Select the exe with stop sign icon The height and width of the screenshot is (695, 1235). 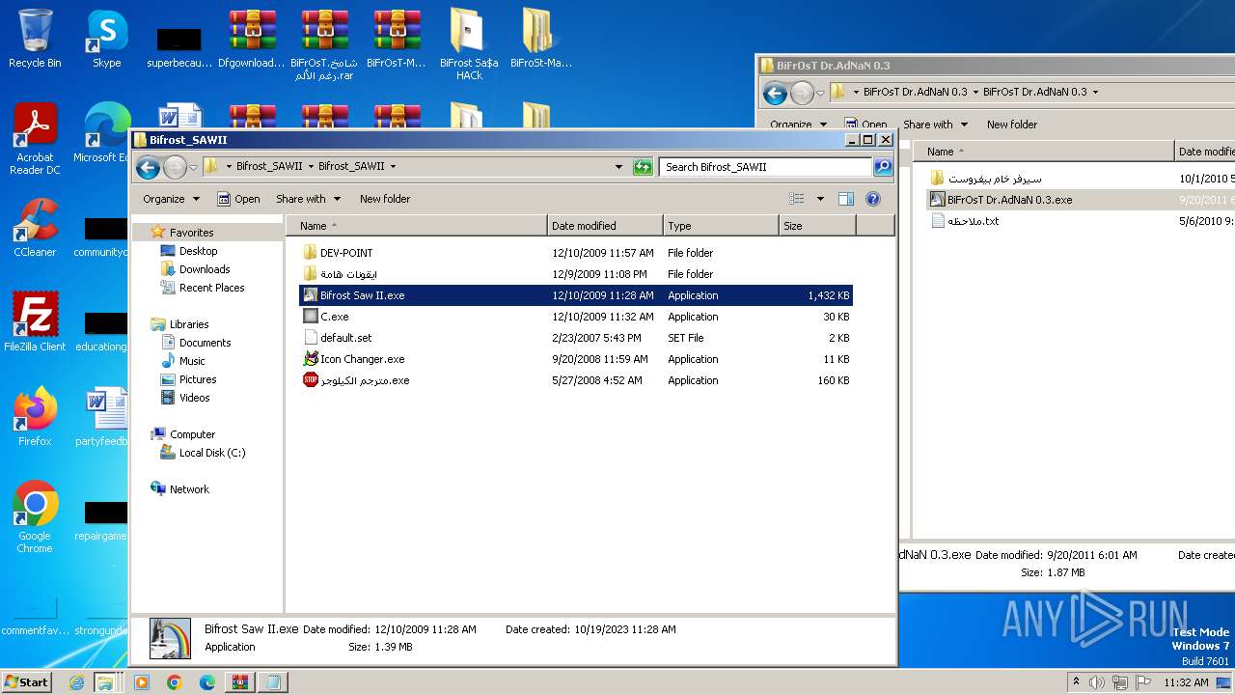[576, 380]
